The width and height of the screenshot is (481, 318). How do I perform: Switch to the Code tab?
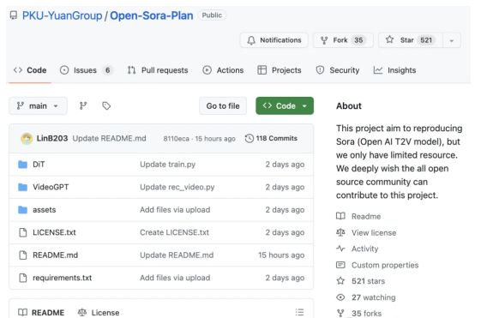pos(30,70)
